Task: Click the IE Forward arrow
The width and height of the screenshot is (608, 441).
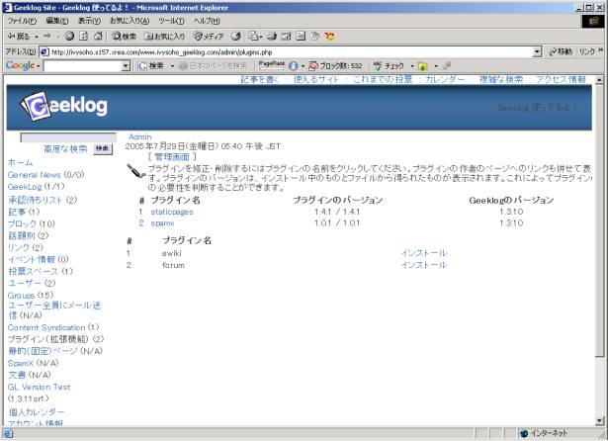Action: tap(47, 37)
